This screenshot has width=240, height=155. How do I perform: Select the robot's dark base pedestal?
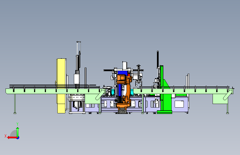pyautogui.click(x=122, y=112)
